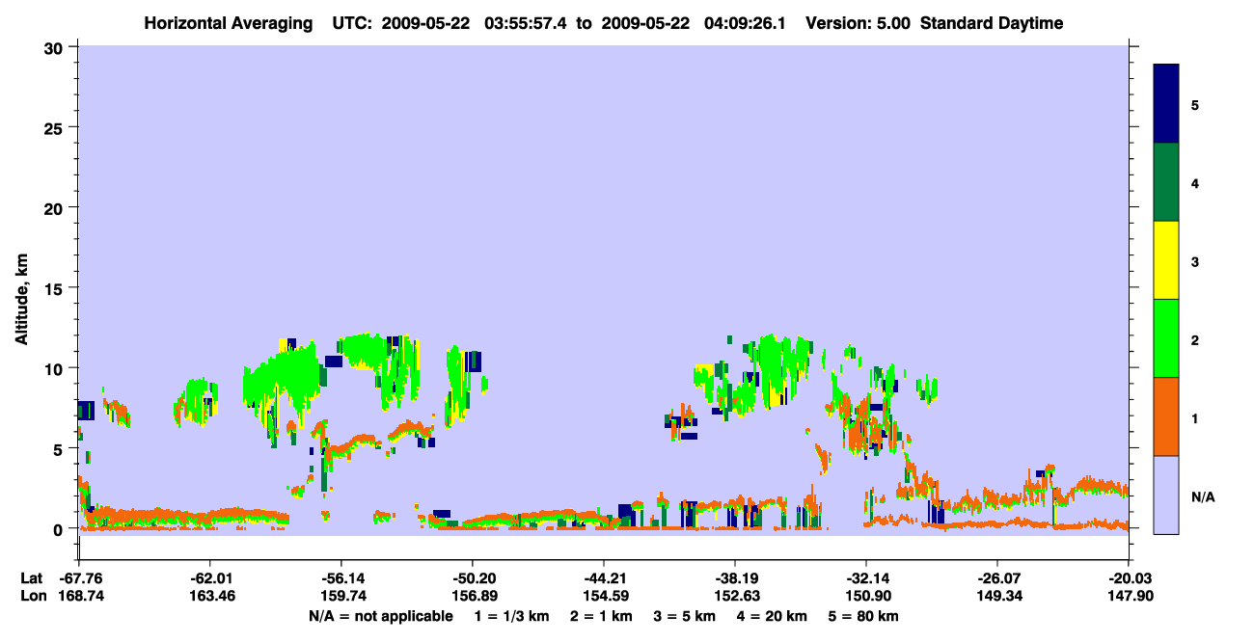The height and width of the screenshot is (643, 1254).
Task: Click the y-axis tick label 10
Action: 56,368
